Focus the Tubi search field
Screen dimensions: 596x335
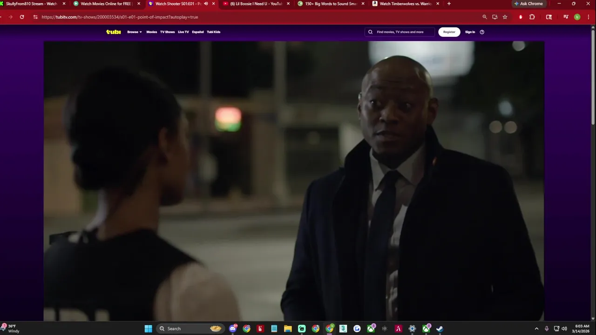[400, 32]
